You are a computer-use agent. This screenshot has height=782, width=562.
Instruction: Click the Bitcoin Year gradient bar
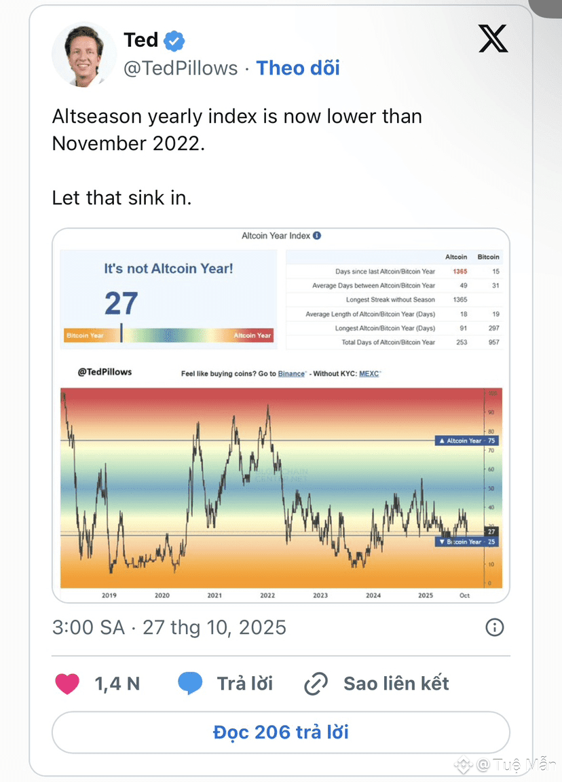(x=169, y=335)
